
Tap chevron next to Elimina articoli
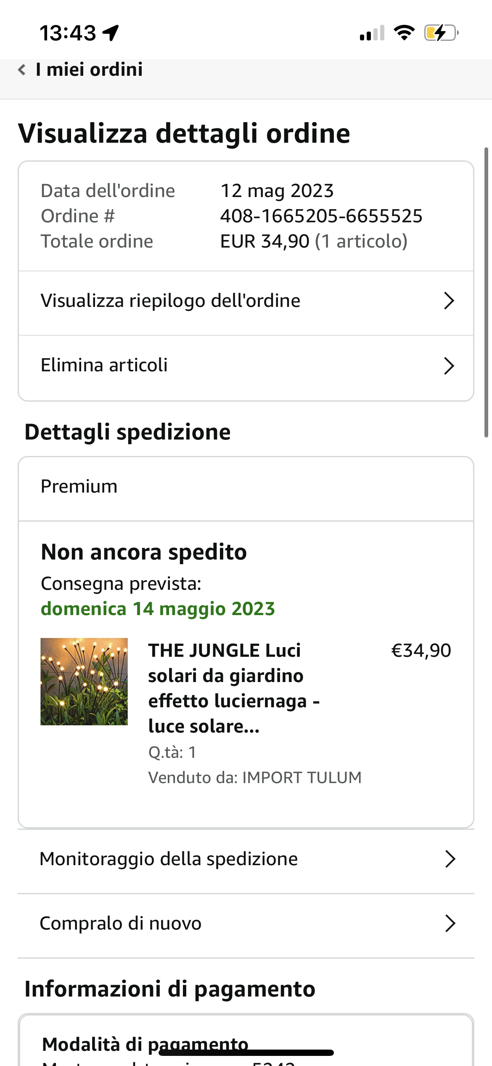point(449,366)
